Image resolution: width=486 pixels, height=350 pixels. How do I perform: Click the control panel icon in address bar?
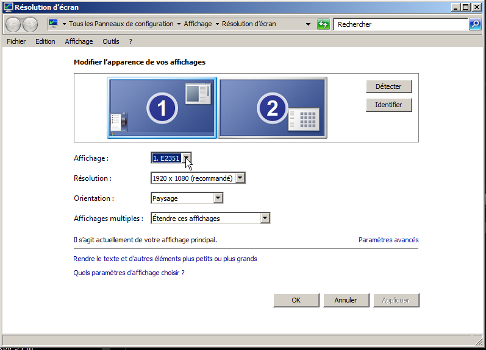pos(53,24)
